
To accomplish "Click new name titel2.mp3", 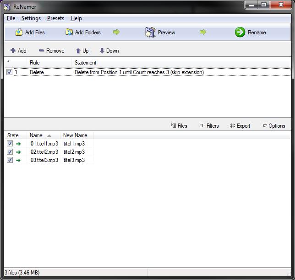I will pyautogui.click(x=74, y=151).
